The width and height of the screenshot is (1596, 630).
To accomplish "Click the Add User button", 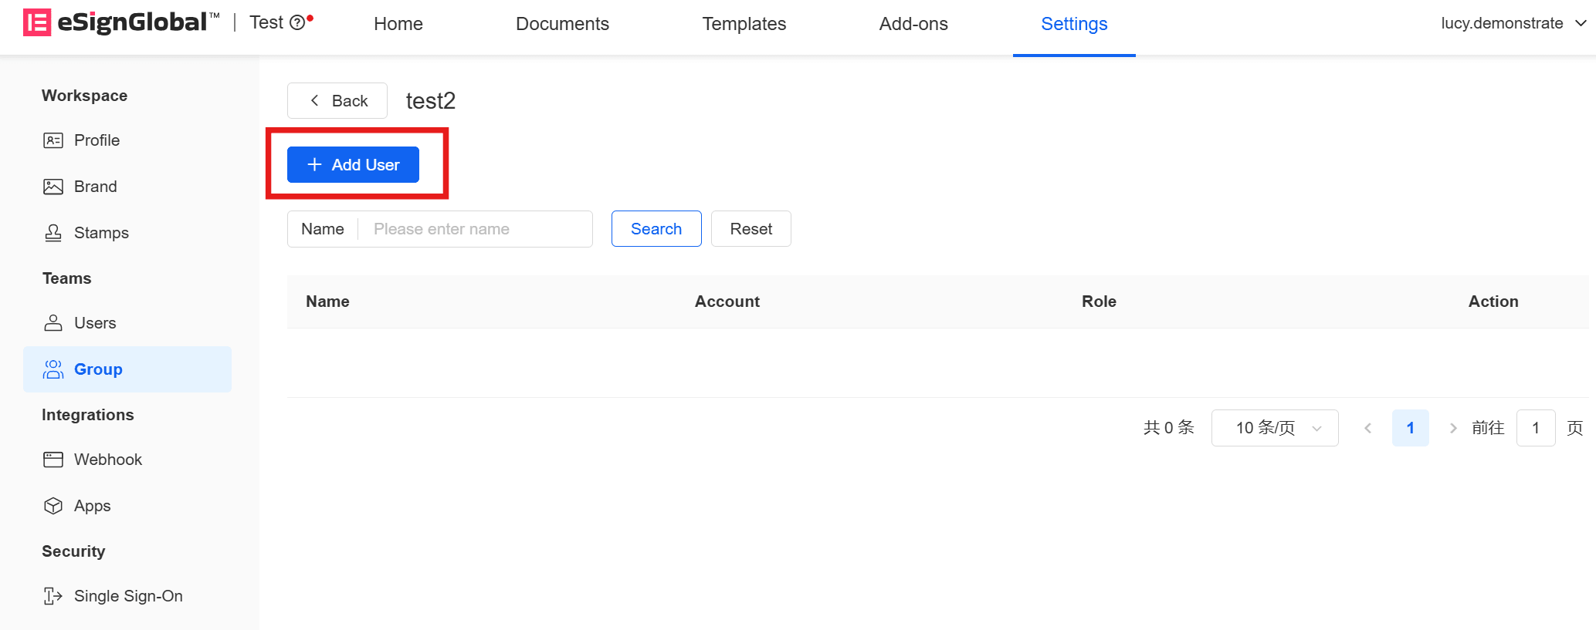I will [353, 165].
